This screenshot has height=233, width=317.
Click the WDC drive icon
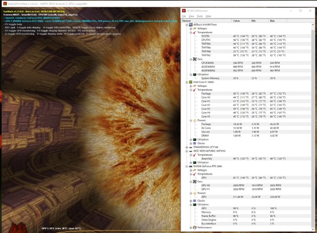click(190, 151)
